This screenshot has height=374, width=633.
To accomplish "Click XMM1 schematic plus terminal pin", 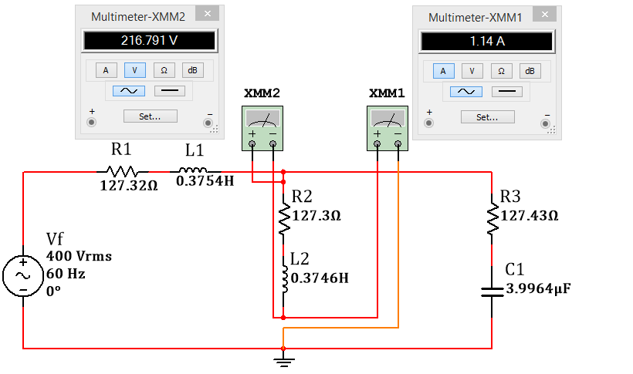I will click(x=377, y=143).
